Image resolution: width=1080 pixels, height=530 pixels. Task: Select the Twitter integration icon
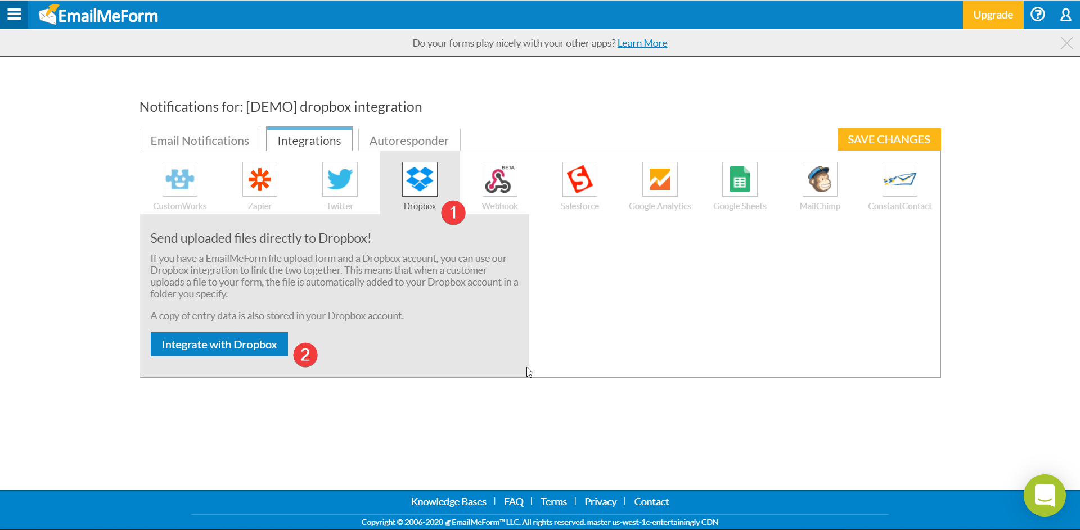[340, 179]
